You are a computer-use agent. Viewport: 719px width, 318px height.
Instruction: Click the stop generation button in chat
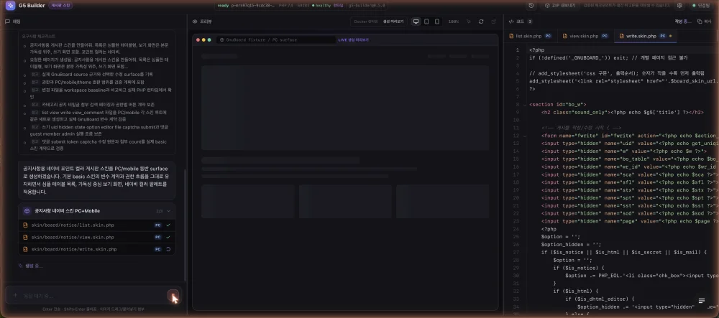click(173, 296)
